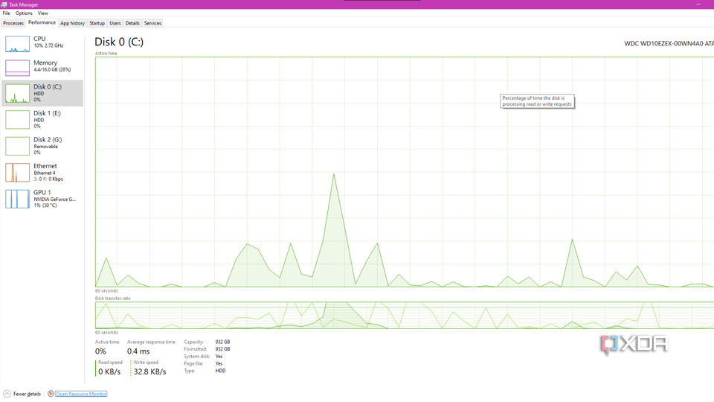
Task: Click the Disk 1 (E:) mini graph
Action: (17, 120)
